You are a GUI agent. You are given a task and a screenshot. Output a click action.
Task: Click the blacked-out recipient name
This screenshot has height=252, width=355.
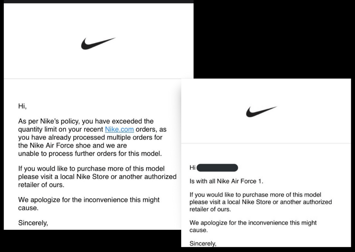(x=217, y=168)
